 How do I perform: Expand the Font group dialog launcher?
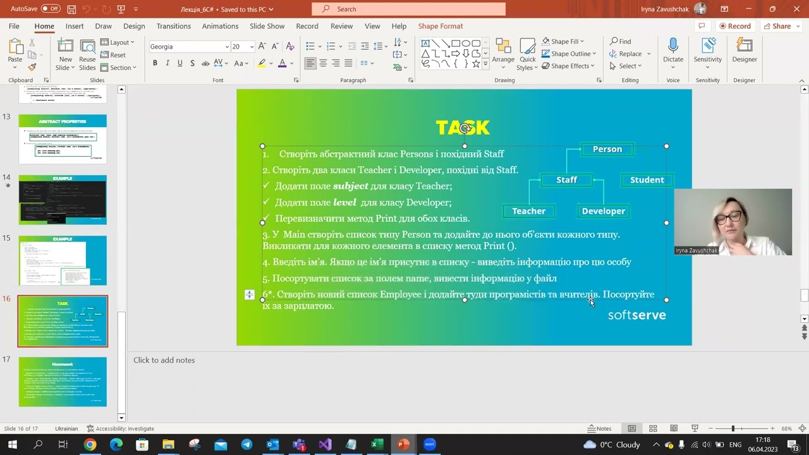coord(296,80)
